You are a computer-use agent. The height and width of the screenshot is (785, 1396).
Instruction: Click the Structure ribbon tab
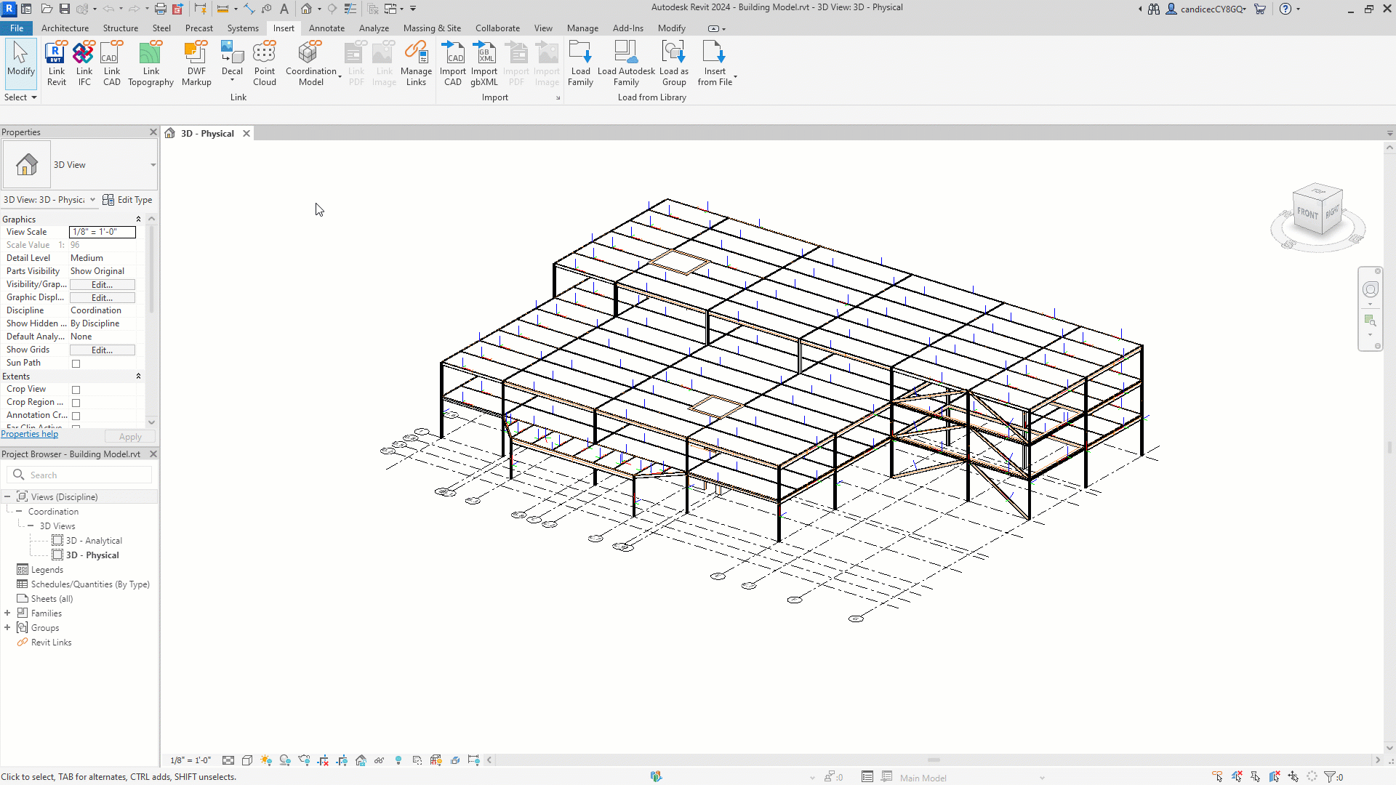[120, 28]
